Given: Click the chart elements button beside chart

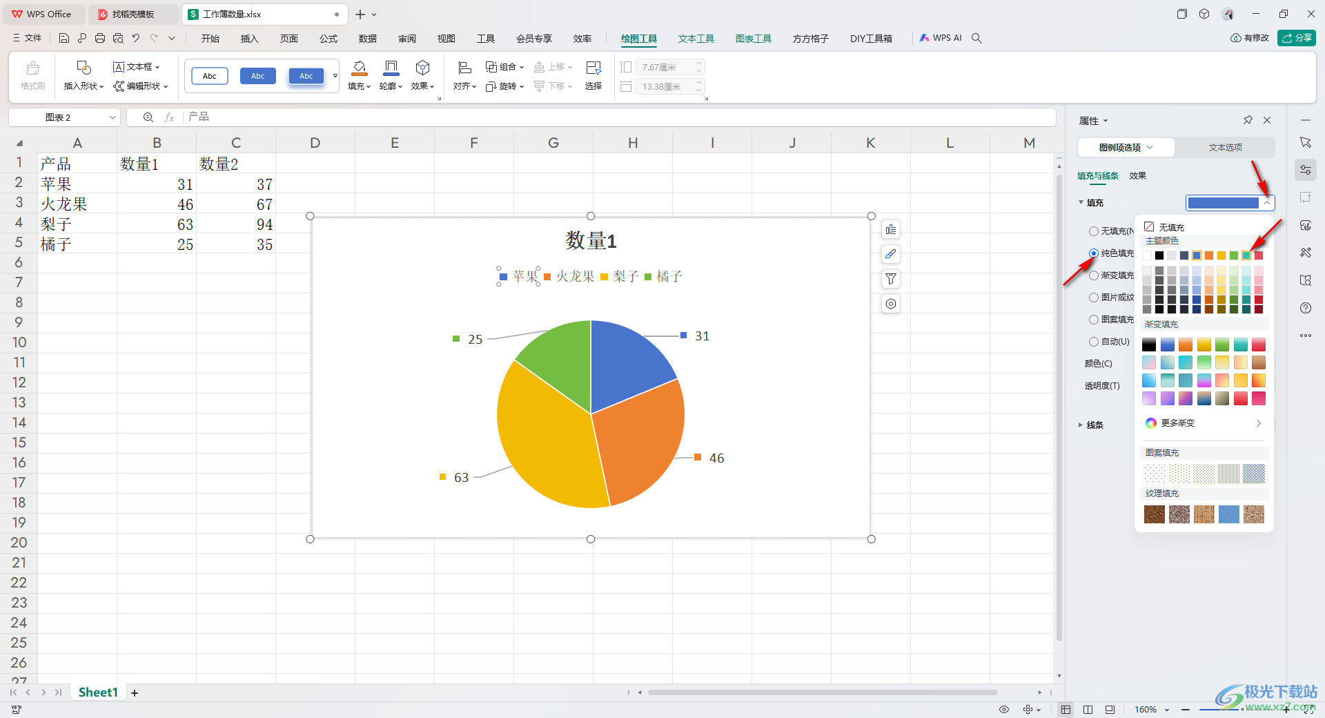Looking at the screenshot, I should click(x=891, y=230).
